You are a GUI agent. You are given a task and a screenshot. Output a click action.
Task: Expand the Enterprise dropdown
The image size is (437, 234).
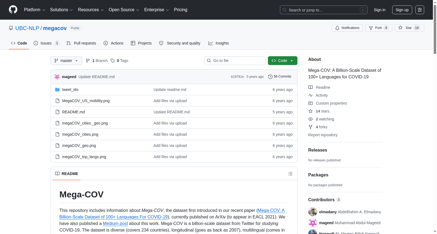(x=157, y=10)
